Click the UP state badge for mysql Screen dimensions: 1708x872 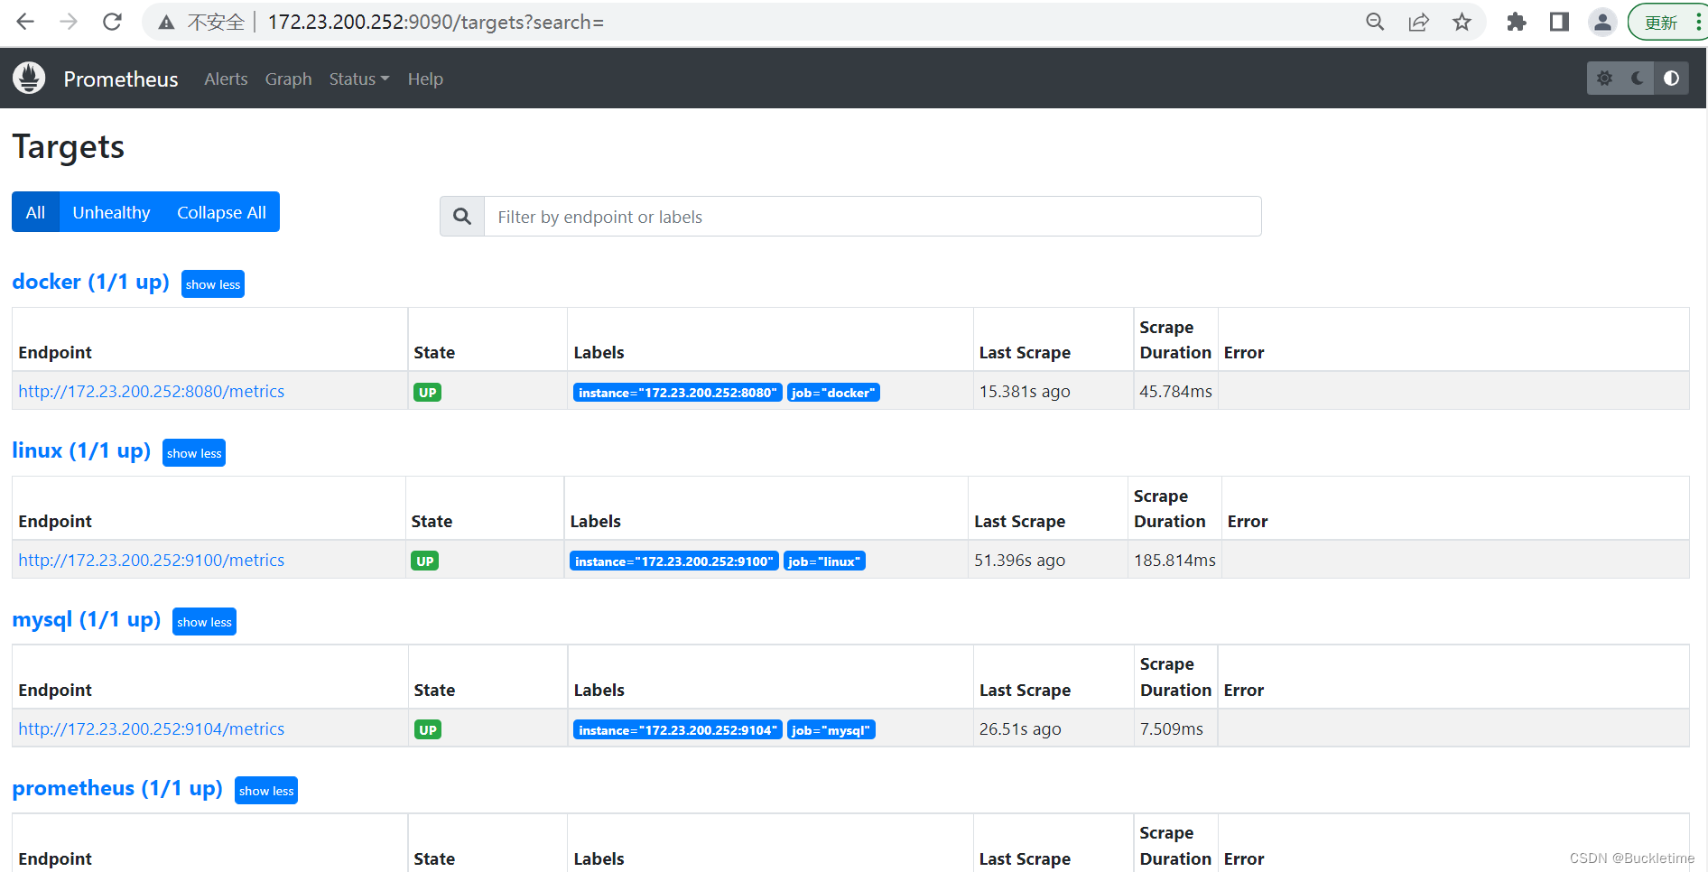(428, 730)
